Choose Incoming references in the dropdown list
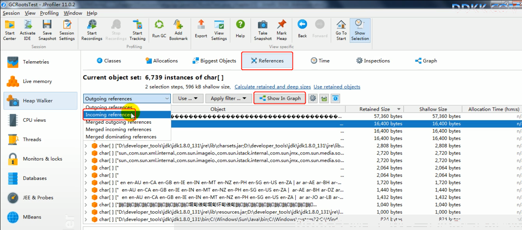Viewport: 522px width, 230px height. 127,115
